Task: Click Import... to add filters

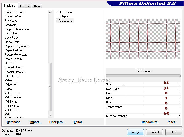Action: coord(35,122)
